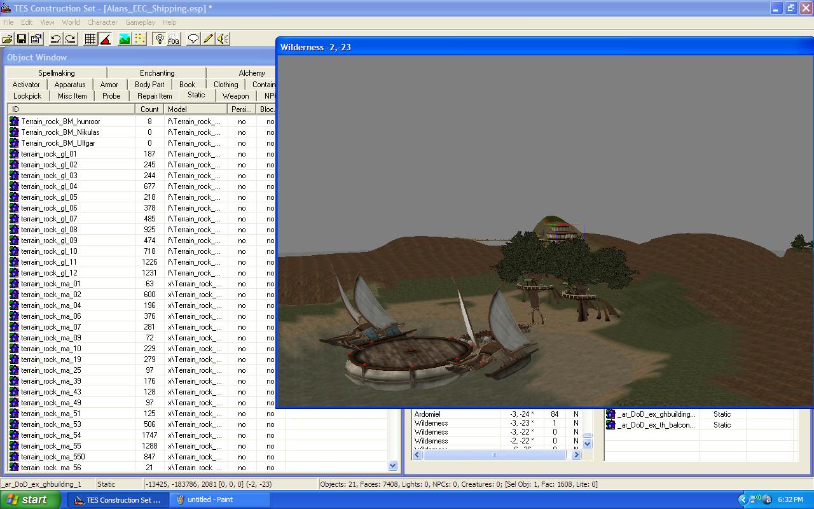
Task: Open the Path Grid editing icon
Action: 140,39
